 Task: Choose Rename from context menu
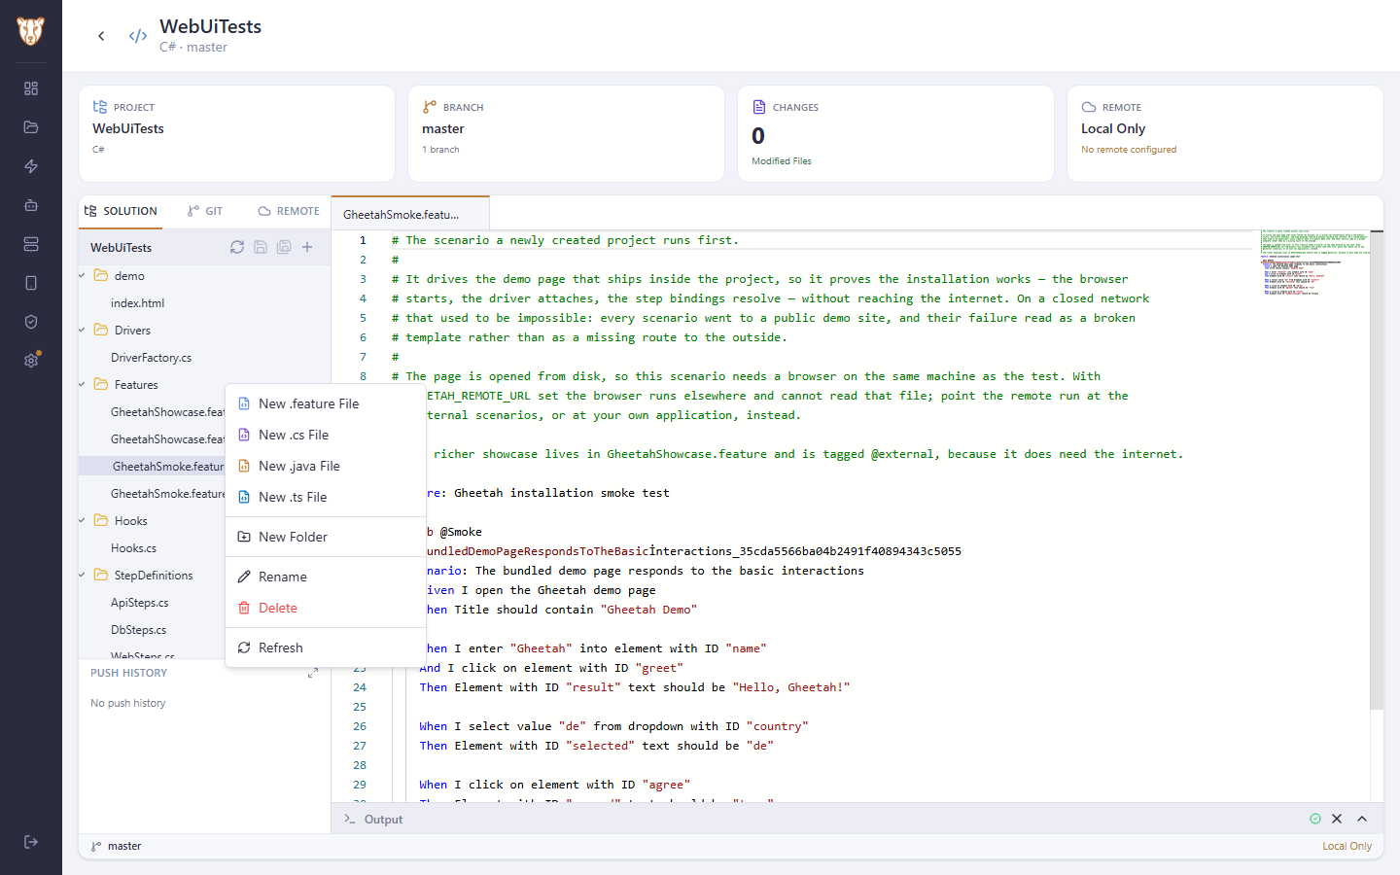[326, 577]
